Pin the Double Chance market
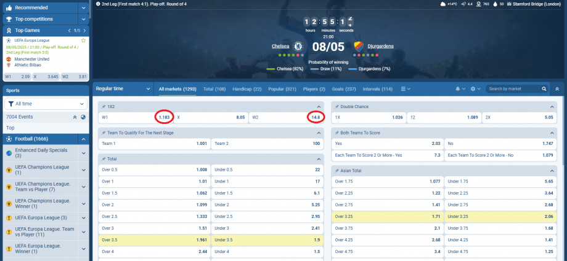The height and width of the screenshot is (261, 567). (337, 107)
